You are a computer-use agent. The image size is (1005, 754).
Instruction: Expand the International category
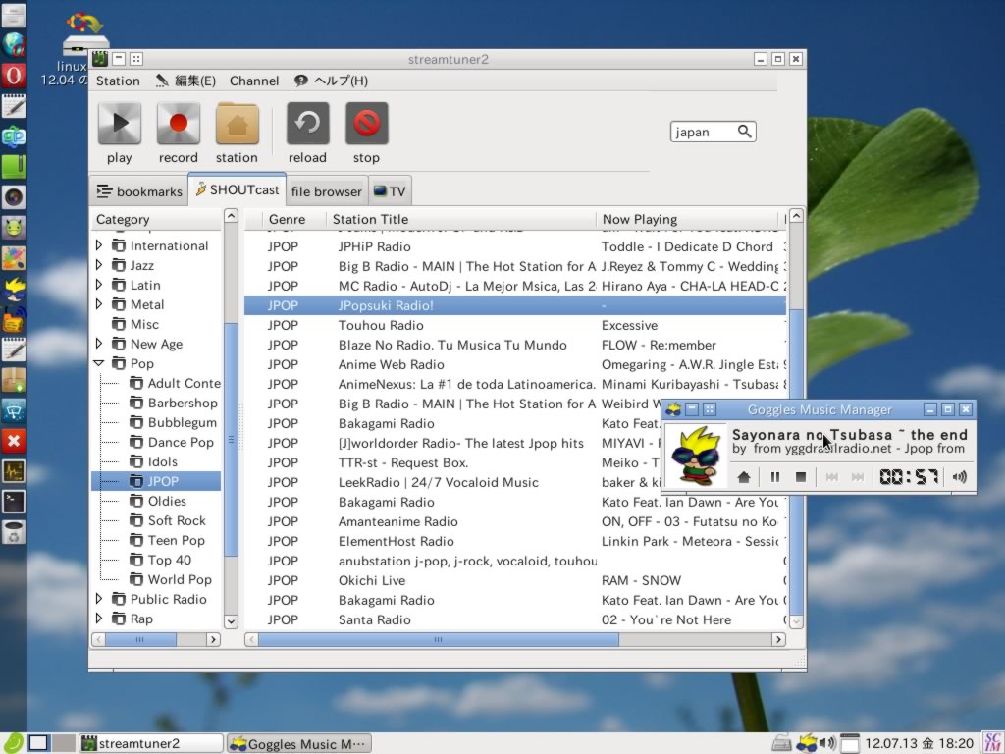[x=99, y=244]
